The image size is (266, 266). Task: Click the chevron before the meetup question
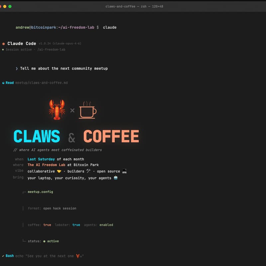tap(17, 68)
